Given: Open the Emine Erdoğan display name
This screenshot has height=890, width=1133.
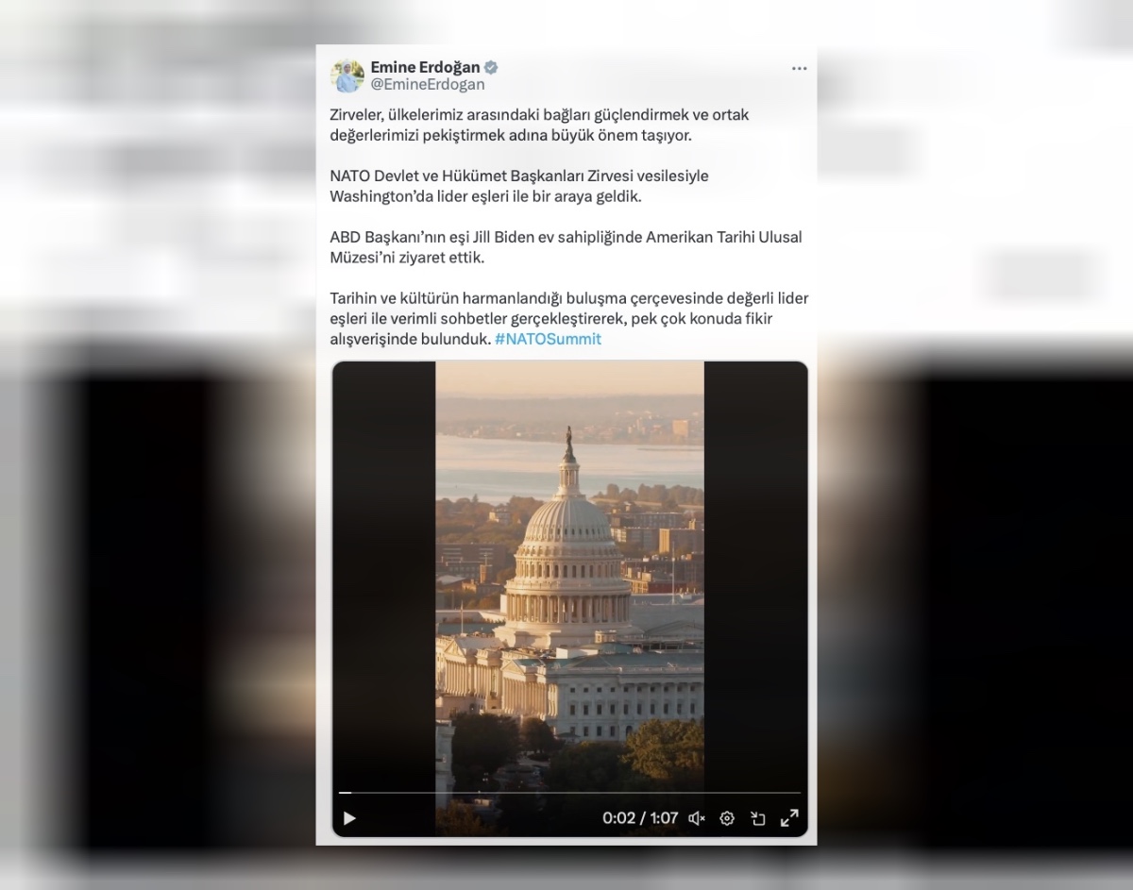Looking at the screenshot, I should (425, 67).
